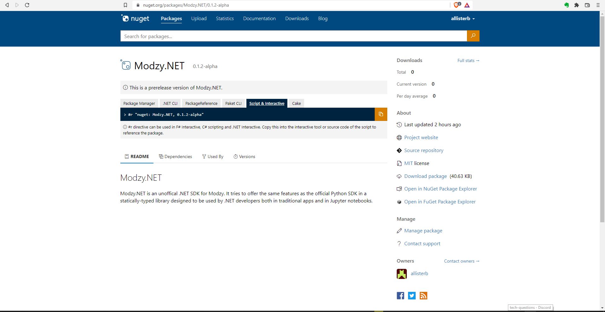
Task: Reload the page with the refresh icon
Action: pyautogui.click(x=27, y=5)
